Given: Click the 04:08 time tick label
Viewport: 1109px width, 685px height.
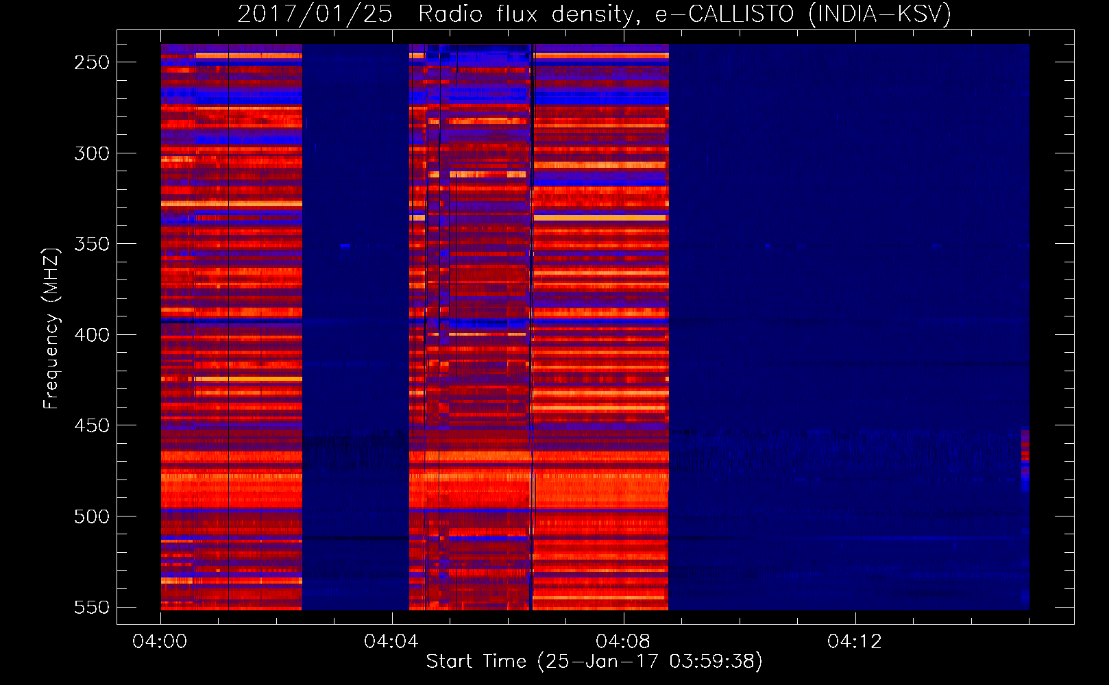Looking at the screenshot, I should pyautogui.click(x=623, y=642).
